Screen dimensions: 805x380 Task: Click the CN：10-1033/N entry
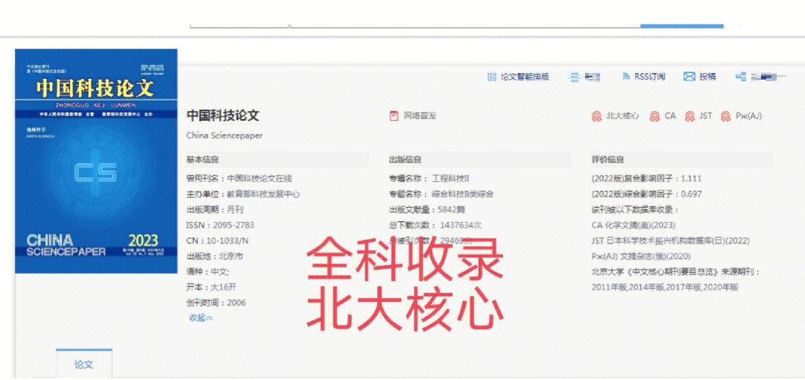[x=217, y=241]
